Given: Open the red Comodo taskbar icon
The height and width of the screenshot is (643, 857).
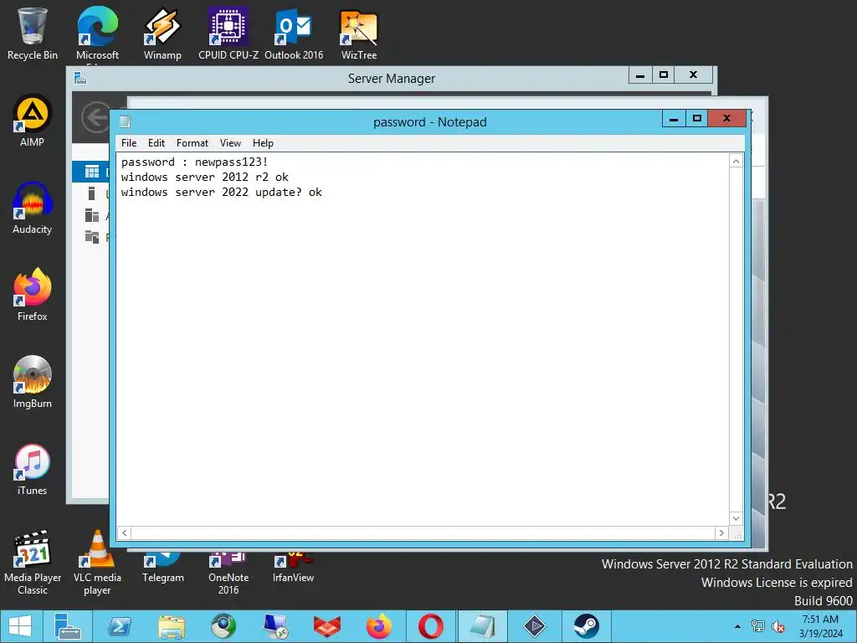Looking at the screenshot, I should click(x=327, y=626).
